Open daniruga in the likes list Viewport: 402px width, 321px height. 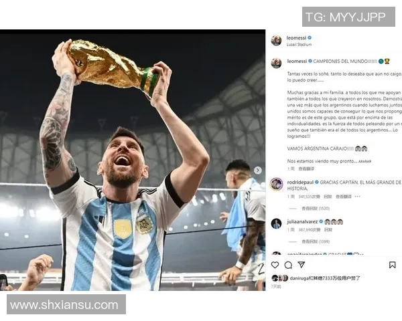299,278
